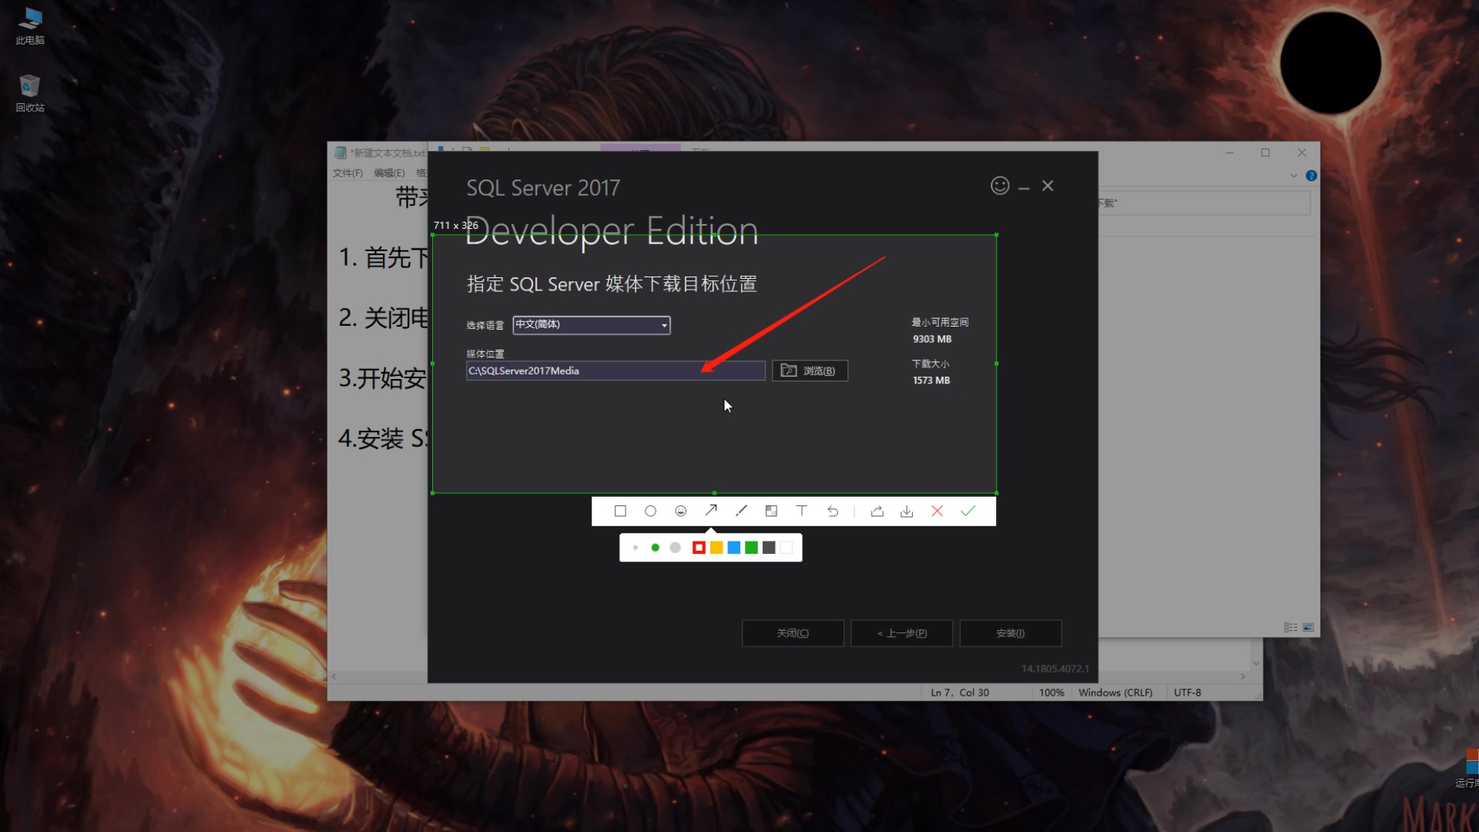Image resolution: width=1479 pixels, height=832 pixels.
Task: Click the Ln 7, Col 30 status
Action: pyautogui.click(x=960, y=693)
